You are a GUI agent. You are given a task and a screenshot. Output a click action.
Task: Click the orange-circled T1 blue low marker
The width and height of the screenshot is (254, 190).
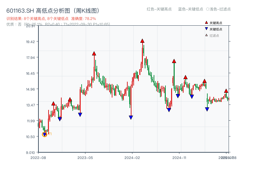[44, 134]
